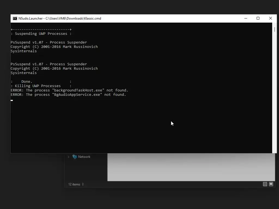The image size is (279, 209).
Task: Click the cmd icon in the NSudo.Launcher title bar
Action: coord(15,19)
